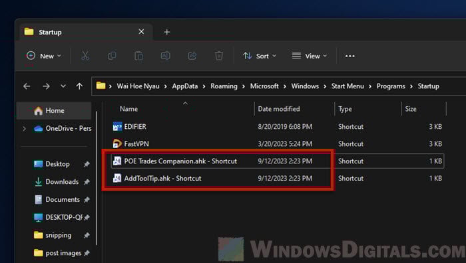
Task: Click the POE Trades Companion AutoHotkey icon
Action: pyautogui.click(x=117, y=161)
